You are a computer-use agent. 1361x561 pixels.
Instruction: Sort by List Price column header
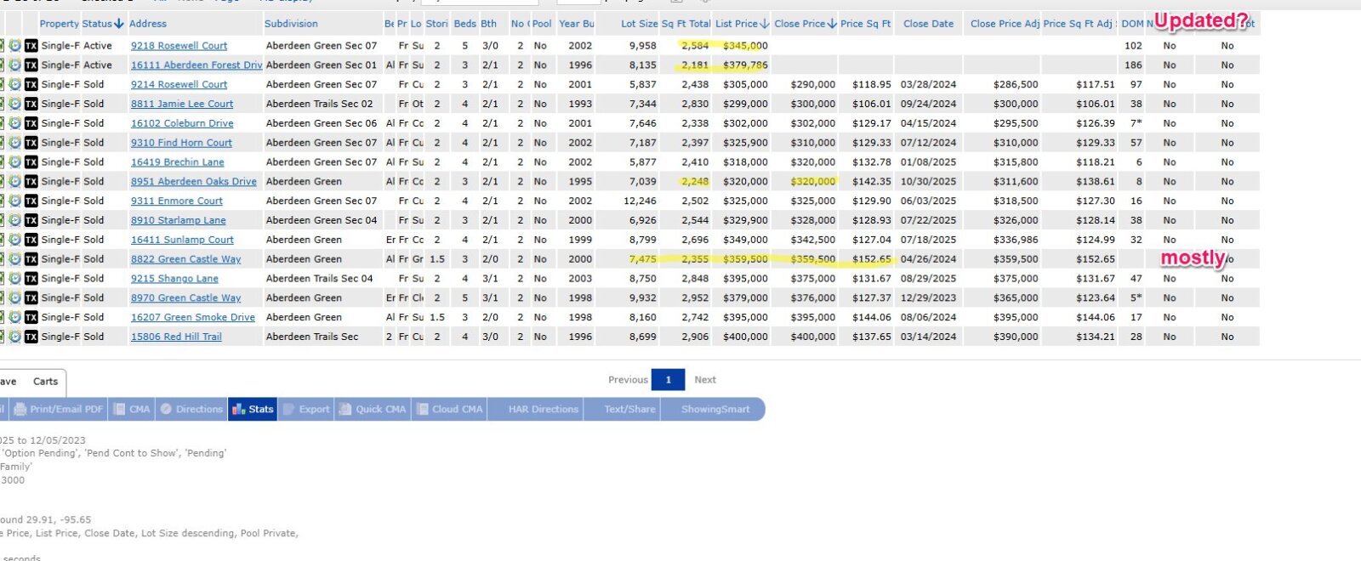click(x=741, y=24)
